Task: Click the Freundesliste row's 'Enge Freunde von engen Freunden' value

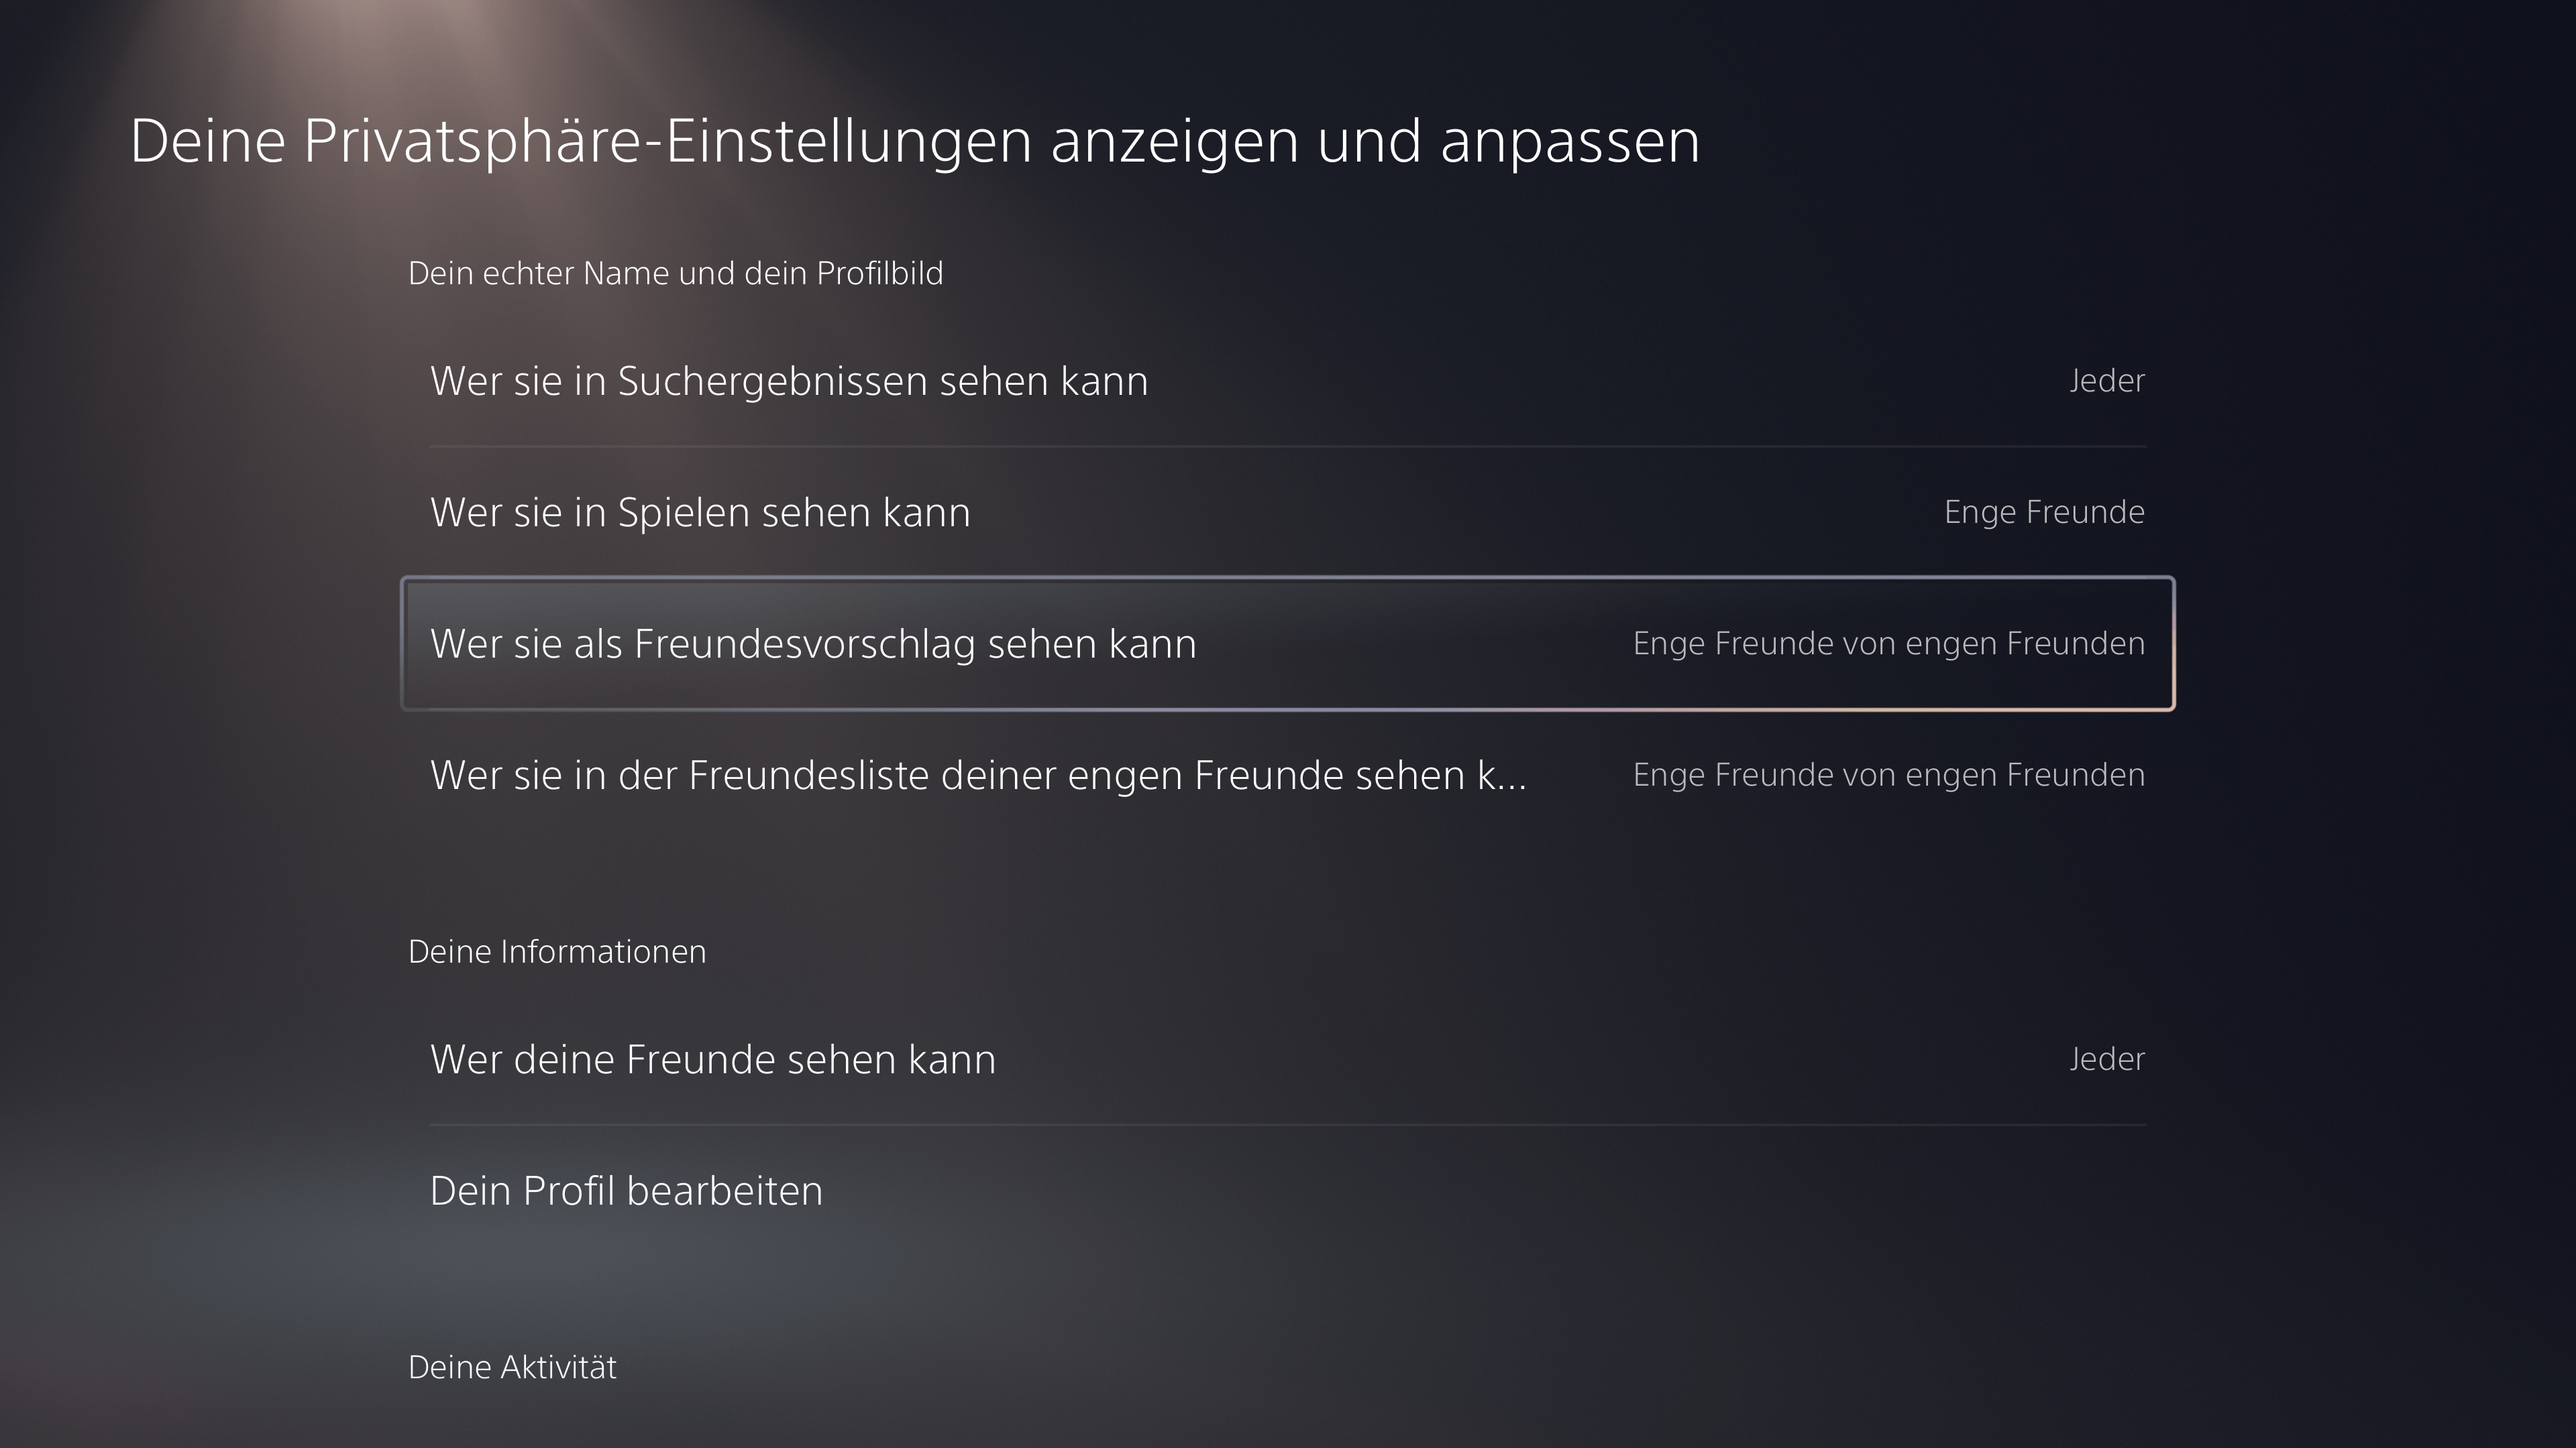Action: click(1889, 774)
